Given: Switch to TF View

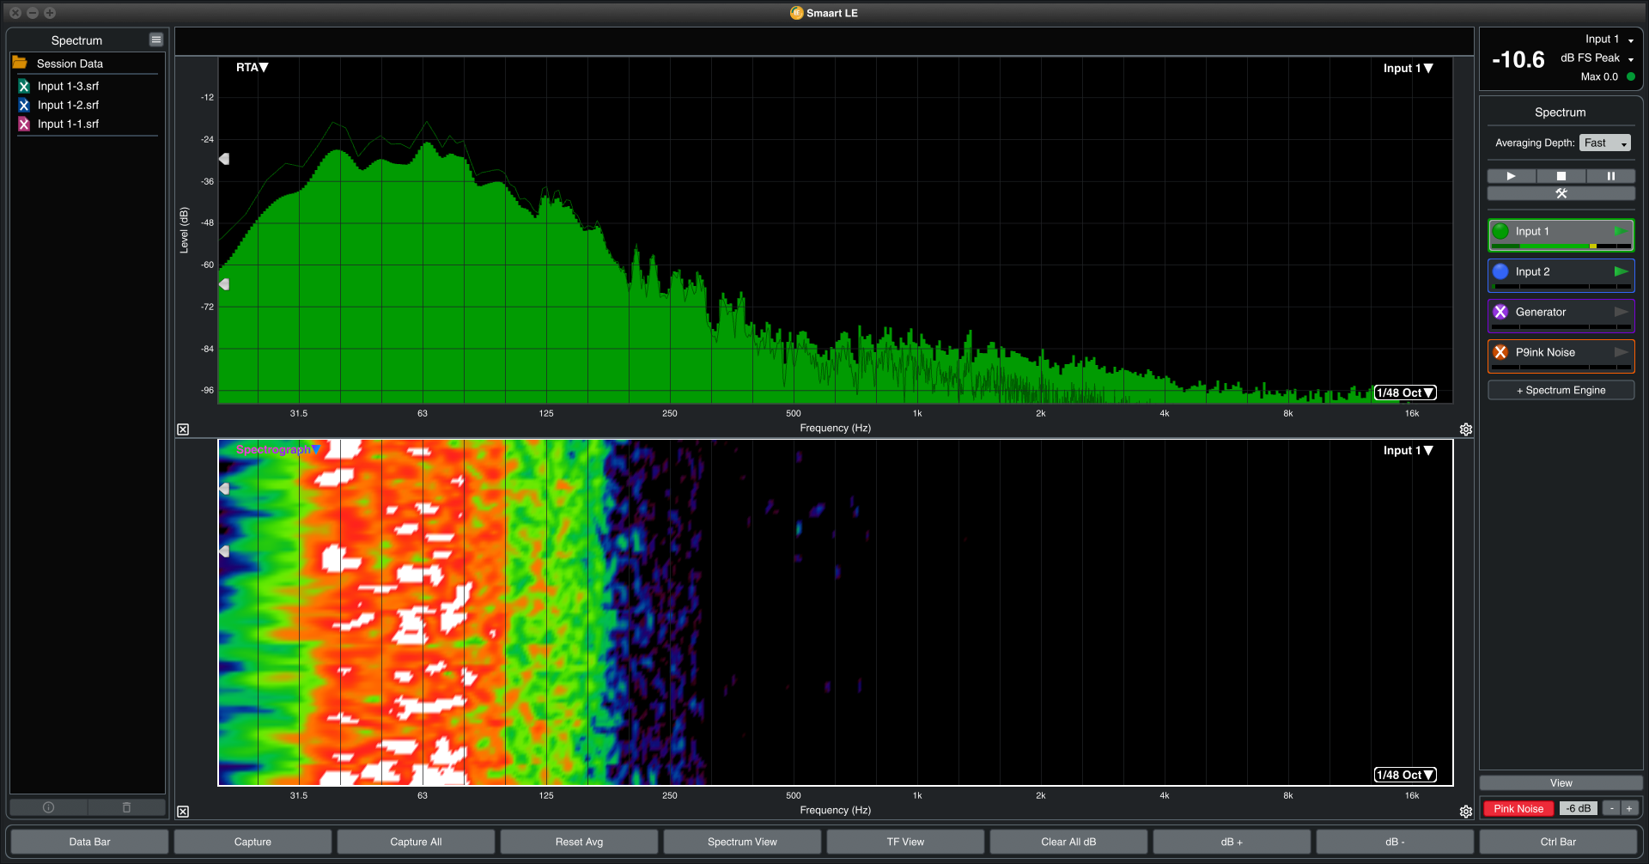Looking at the screenshot, I should tap(905, 842).
